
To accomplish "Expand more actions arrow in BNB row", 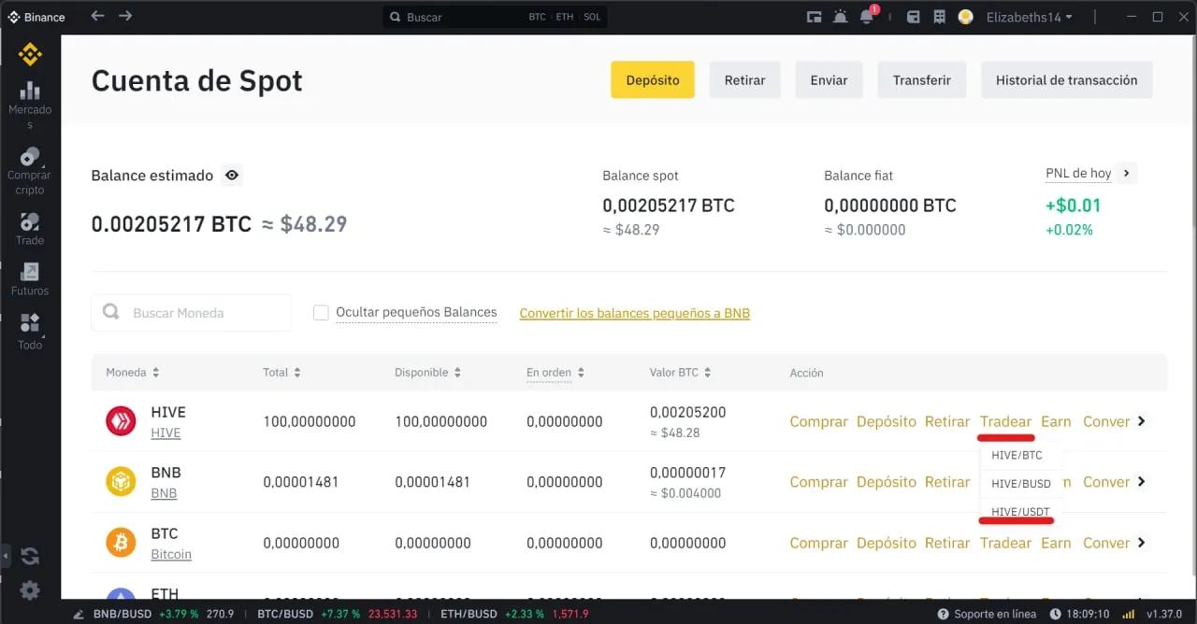I will point(1141,482).
